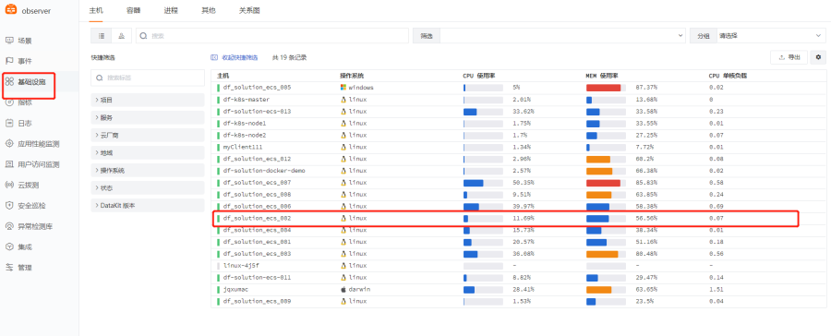Open host df_solution_ecs_002
Screen dimensions: 831x336
[x=257, y=219]
